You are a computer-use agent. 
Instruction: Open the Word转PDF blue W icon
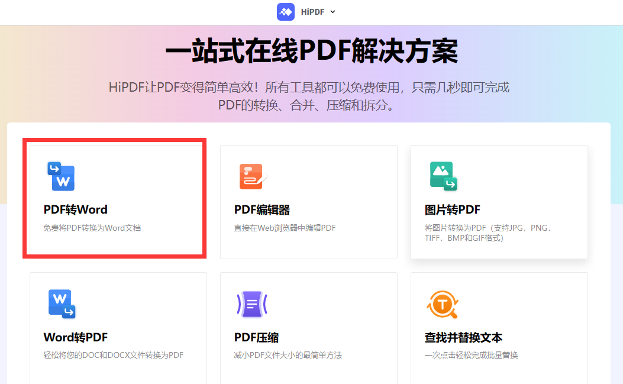pos(62,304)
